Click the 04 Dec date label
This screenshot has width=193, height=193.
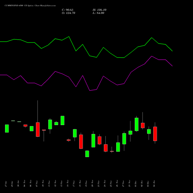pos(154,184)
